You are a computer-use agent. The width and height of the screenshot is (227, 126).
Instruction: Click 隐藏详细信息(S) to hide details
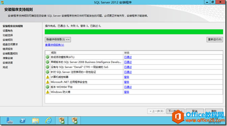click(58, 39)
